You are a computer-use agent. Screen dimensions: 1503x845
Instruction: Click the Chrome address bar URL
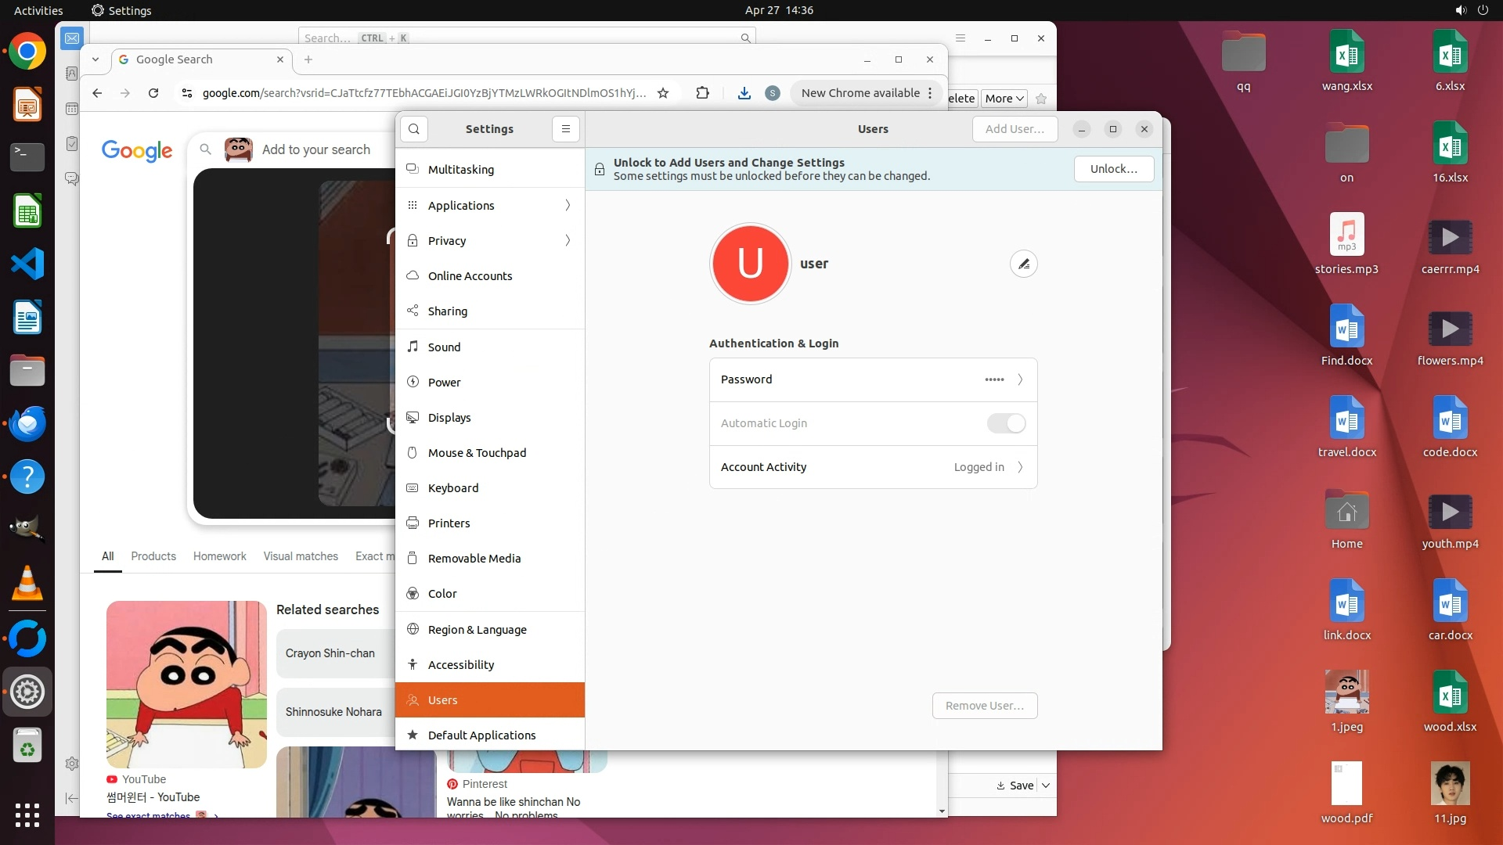[x=423, y=93]
